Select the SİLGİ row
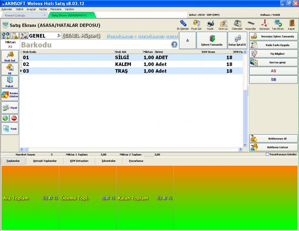299x231 pixels. (x=131, y=57)
